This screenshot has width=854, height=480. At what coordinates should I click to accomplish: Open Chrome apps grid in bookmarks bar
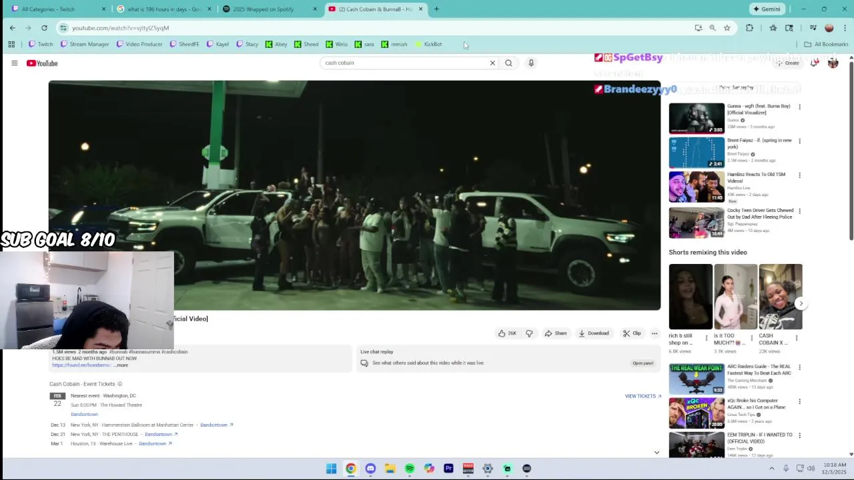[11, 44]
